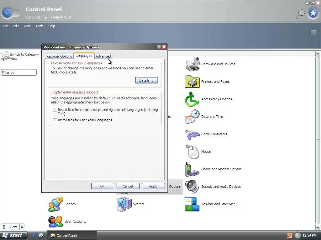Open the Game Controllers icon
The image size is (321, 240).
[x=192, y=134]
